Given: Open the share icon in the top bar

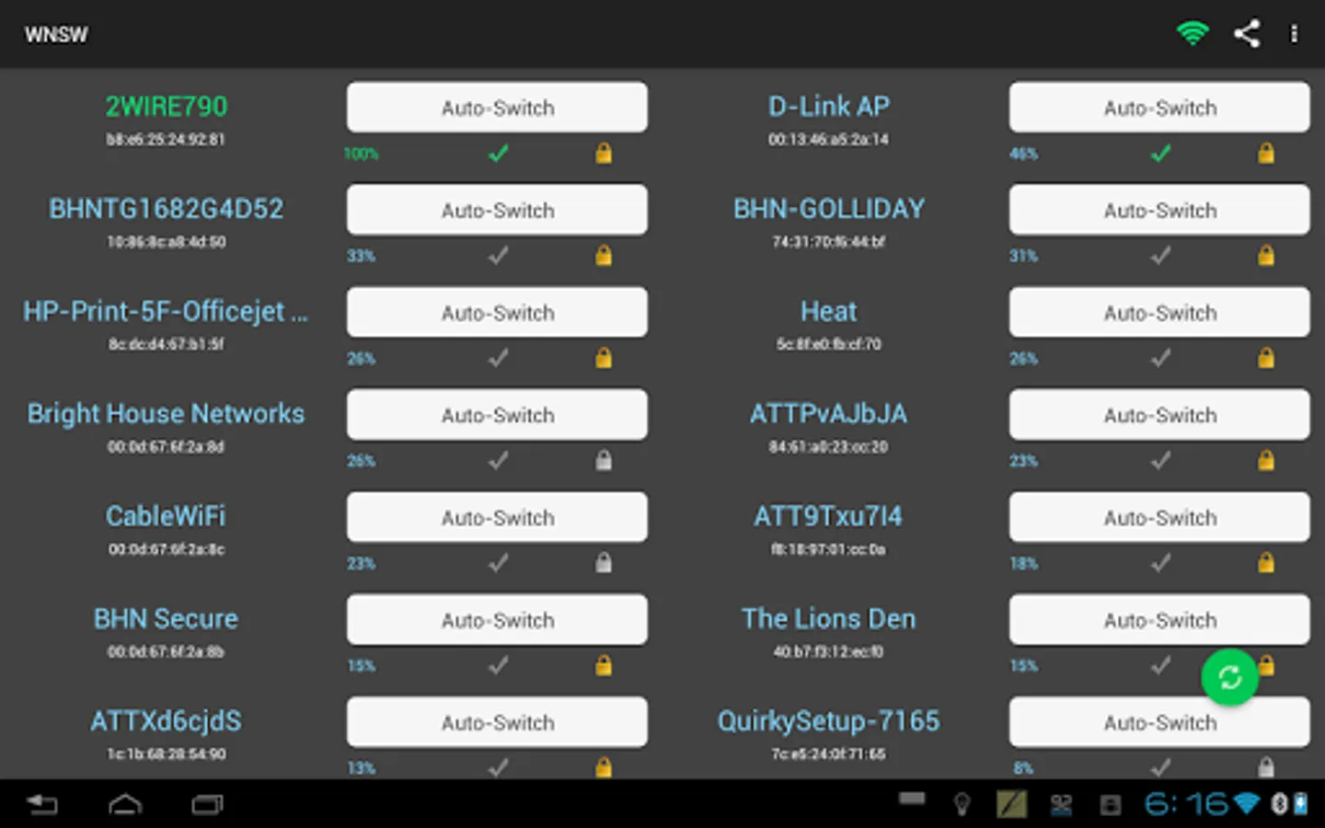Looking at the screenshot, I should click(1247, 34).
